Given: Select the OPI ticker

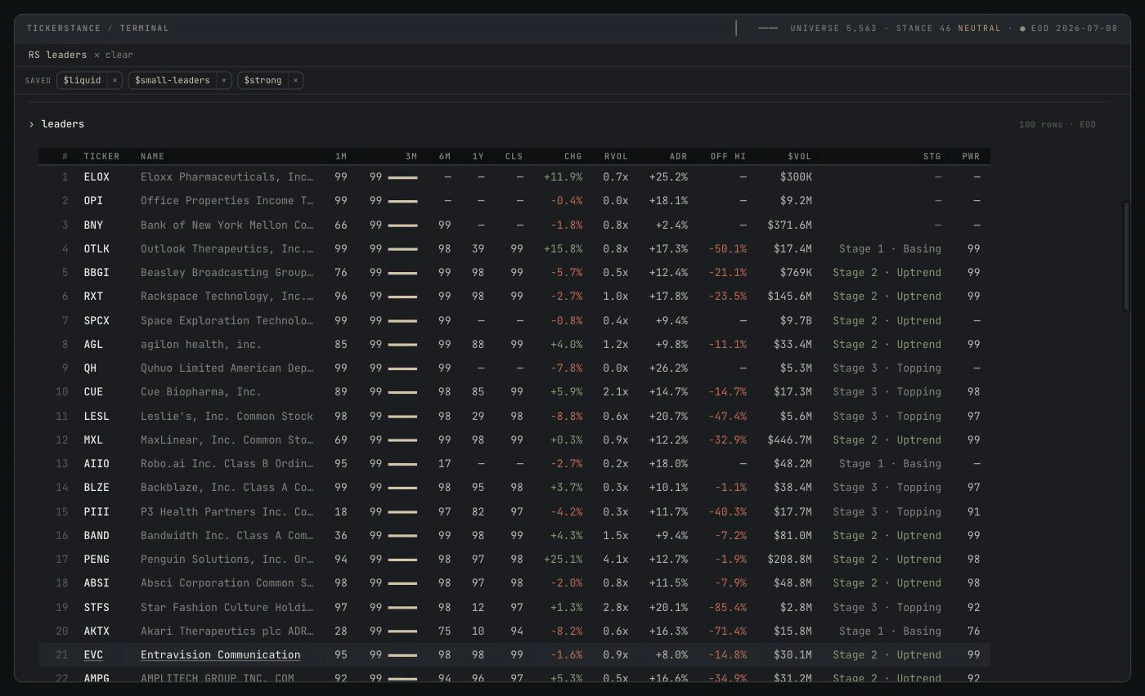Looking at the screenshot, I should tap(93, 200).
